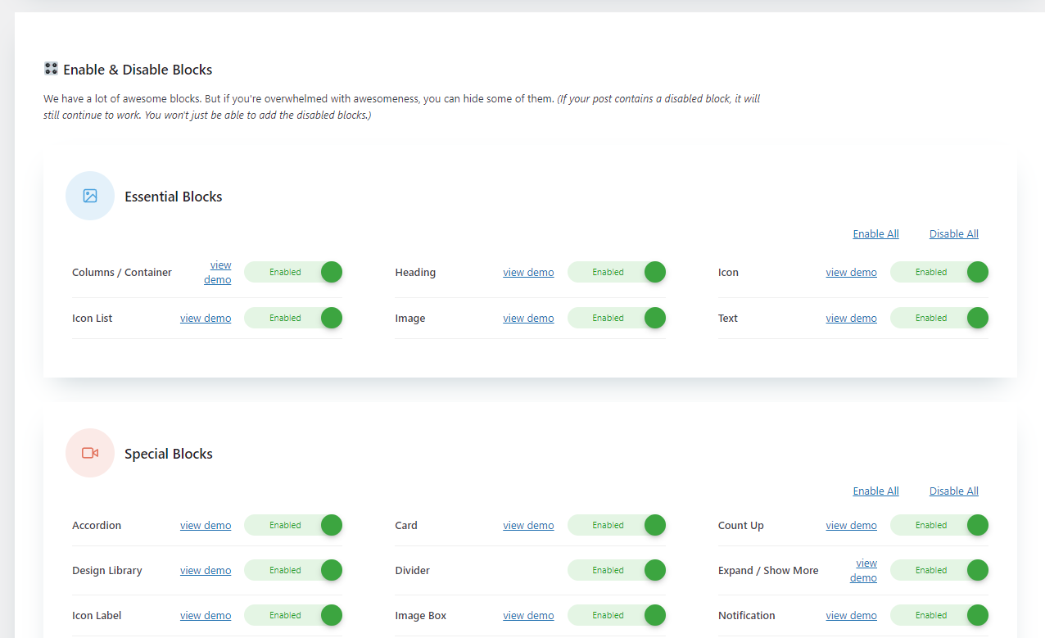Disable the Count Up block toggle
Screen dimensions: 1045x638
click(939, 525)
